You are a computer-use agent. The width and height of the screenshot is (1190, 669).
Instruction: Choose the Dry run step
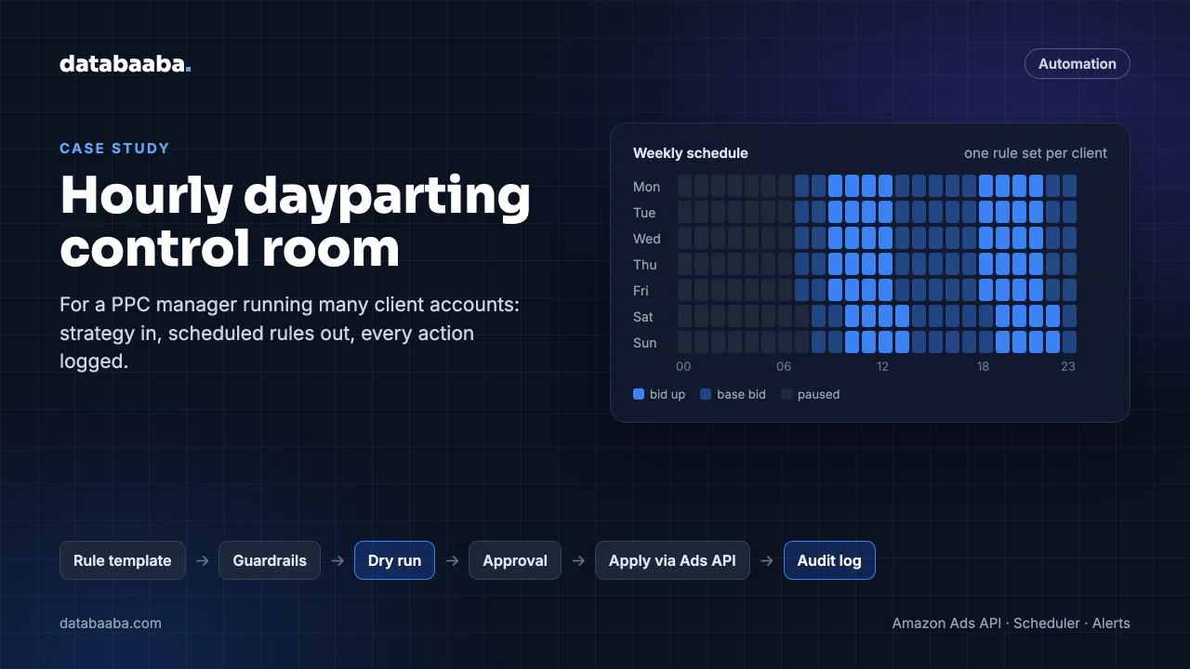click(x=394, y=560)
